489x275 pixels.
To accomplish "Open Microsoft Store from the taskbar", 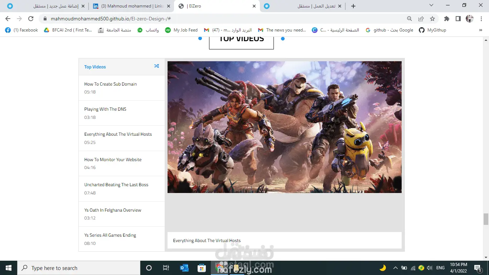I will (x=202, y=268).
